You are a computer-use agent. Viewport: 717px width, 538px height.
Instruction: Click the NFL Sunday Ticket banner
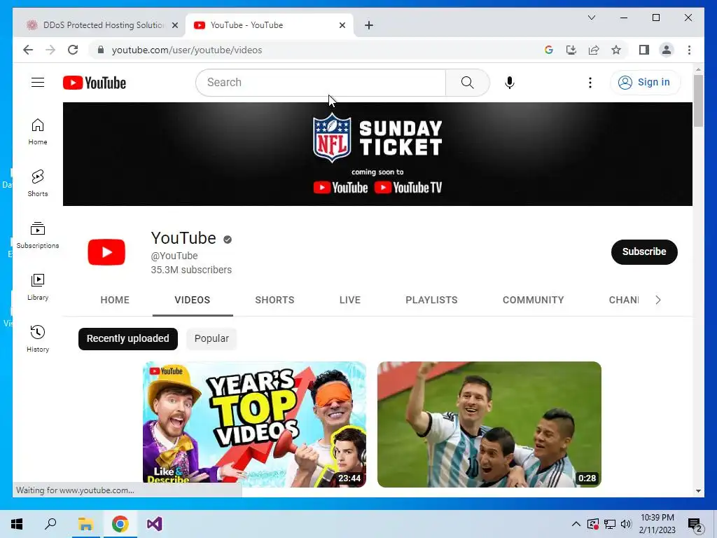click(x=377, y=153)
